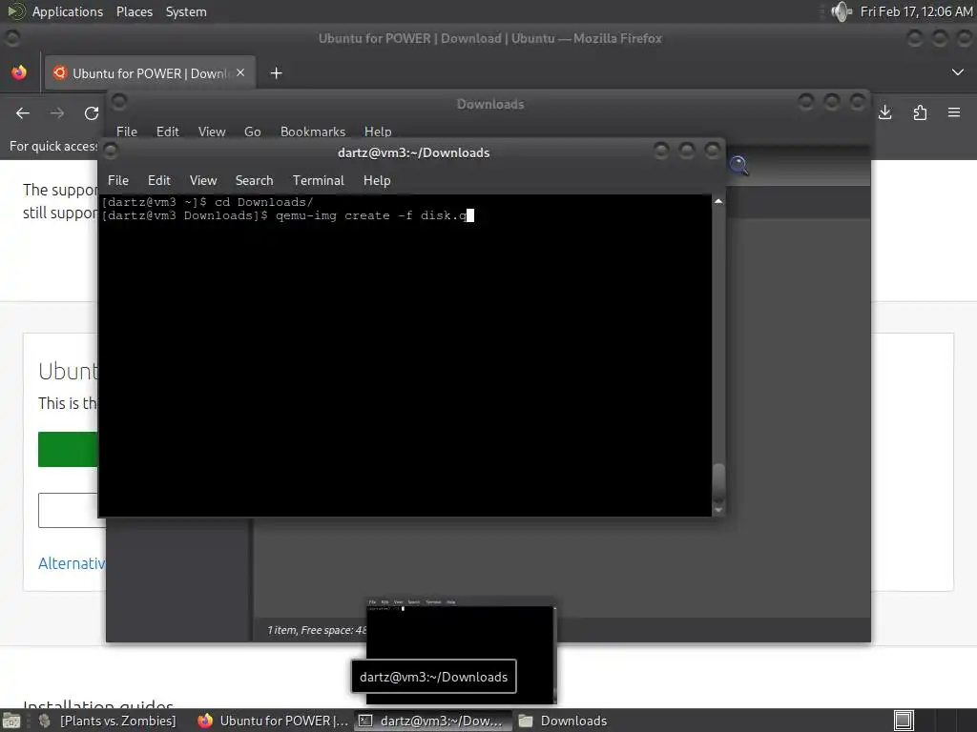Click the Alternative link on Ubuntu page

[71, 563]
